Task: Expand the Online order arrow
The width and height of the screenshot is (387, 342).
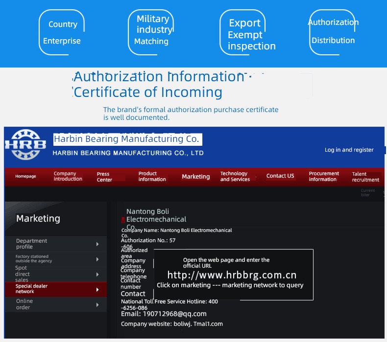Action: pyautogui.click(x=97, y=305)
